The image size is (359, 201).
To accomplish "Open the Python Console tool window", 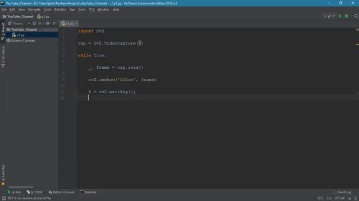I will click(x=61, y=192).
